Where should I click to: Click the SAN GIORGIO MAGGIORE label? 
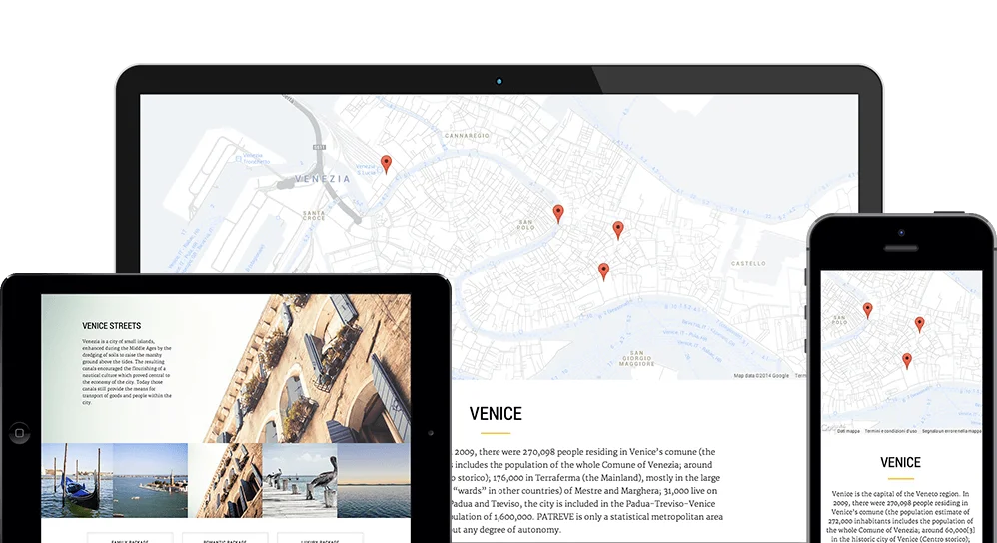636,358
